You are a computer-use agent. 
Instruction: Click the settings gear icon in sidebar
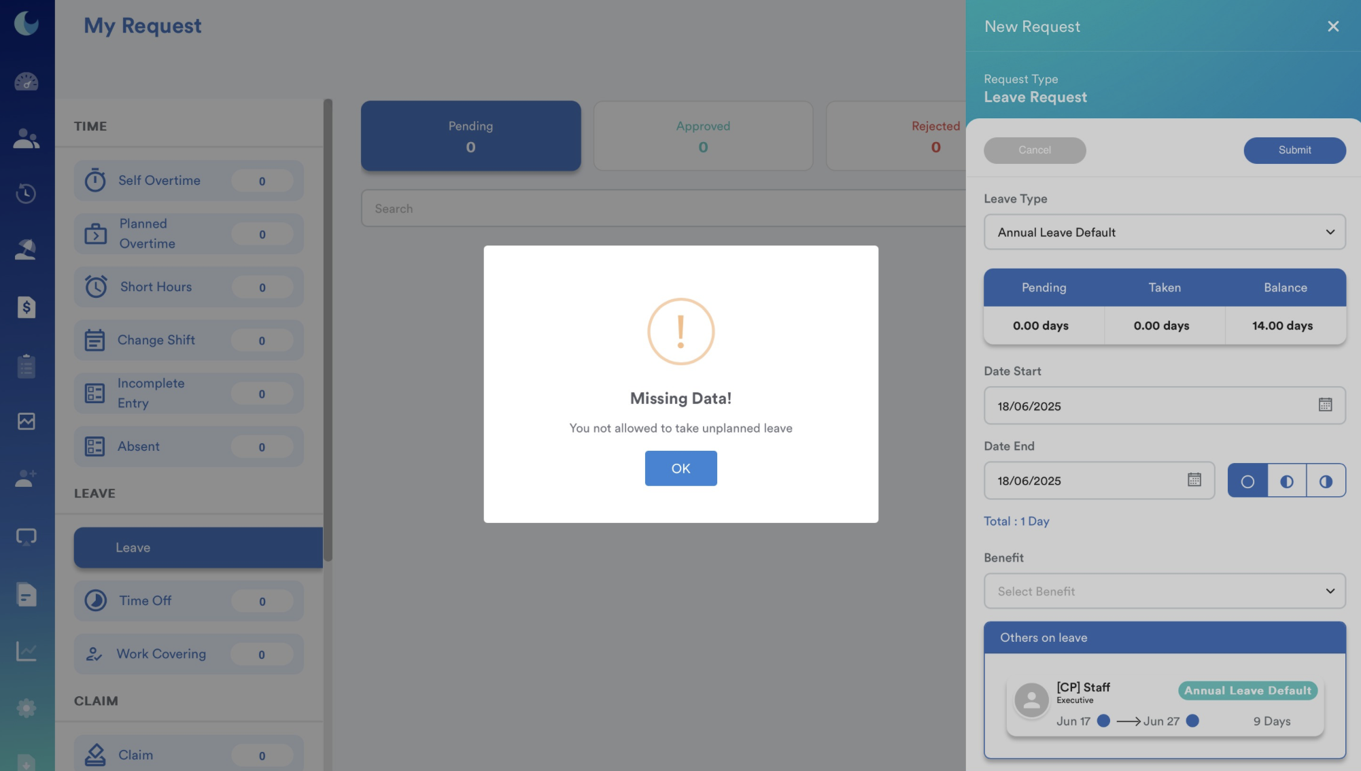(x=27, y=708)
